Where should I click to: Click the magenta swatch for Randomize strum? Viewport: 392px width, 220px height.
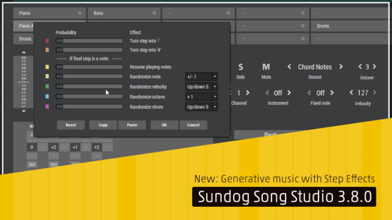(x=47, y=107)
